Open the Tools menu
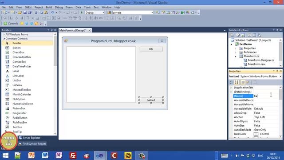Image resolution: width=284 pixels, height=160 pixels. [87, 7]
